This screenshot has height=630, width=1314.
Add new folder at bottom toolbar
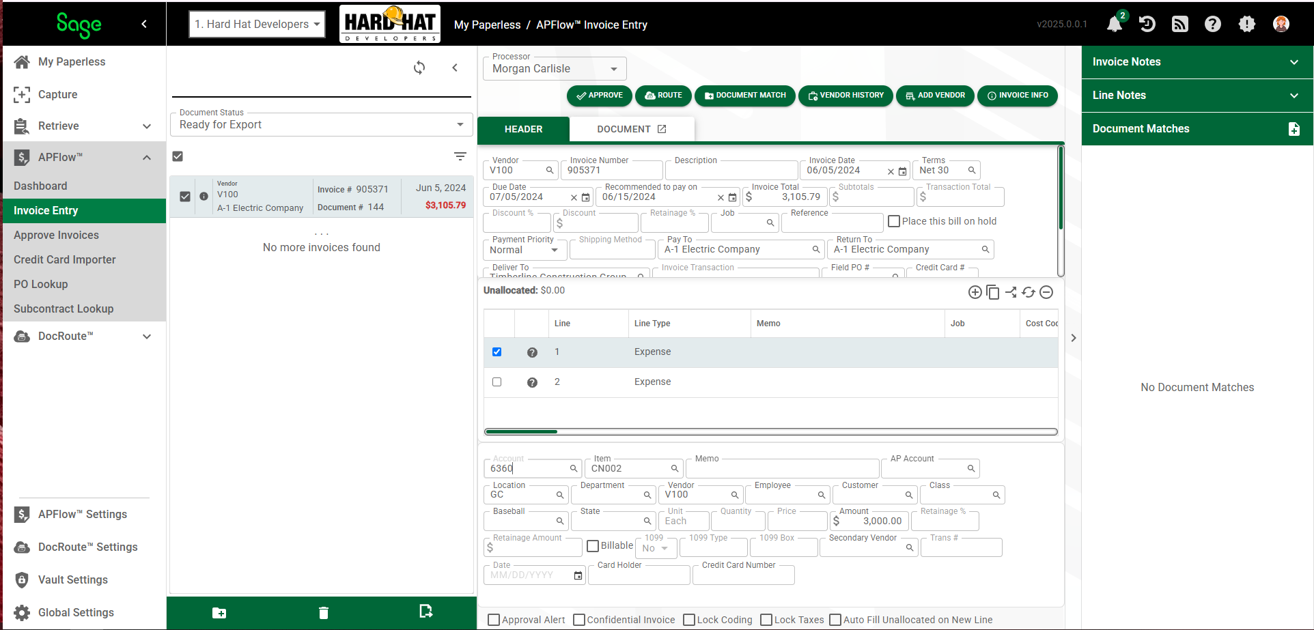pyautogui.click(x=219, y=613)
